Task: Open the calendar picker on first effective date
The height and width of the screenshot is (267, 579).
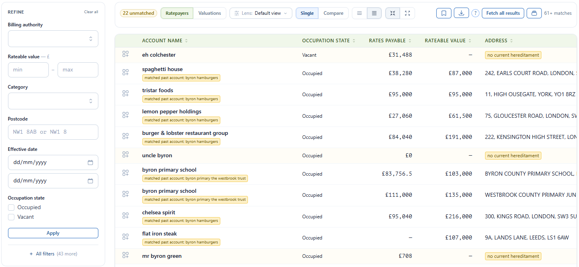Action: click(90, 162)
